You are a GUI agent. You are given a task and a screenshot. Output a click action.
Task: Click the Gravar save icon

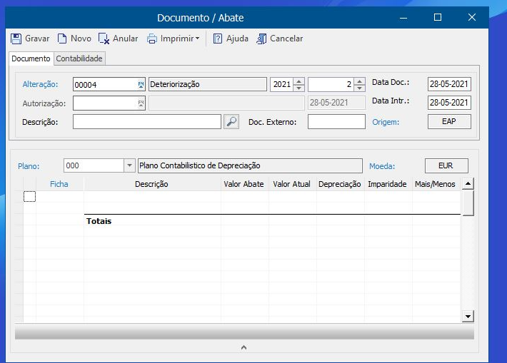point(16,39)
